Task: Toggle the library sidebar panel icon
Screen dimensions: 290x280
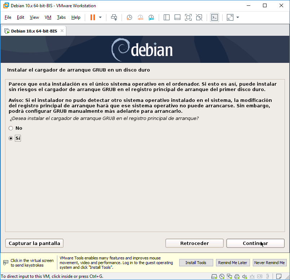Action: 167,17
